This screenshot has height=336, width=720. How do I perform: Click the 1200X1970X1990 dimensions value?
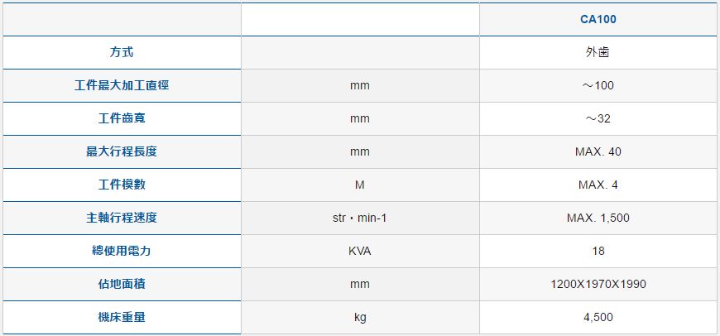(x=598, y=284)
